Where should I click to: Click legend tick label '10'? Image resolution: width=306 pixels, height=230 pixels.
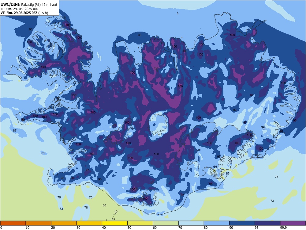coord(28,228)
